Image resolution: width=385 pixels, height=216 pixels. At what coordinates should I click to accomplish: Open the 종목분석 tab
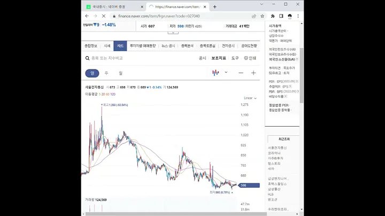187,46
